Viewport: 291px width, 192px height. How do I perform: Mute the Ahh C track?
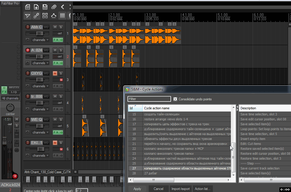point(55,27)
